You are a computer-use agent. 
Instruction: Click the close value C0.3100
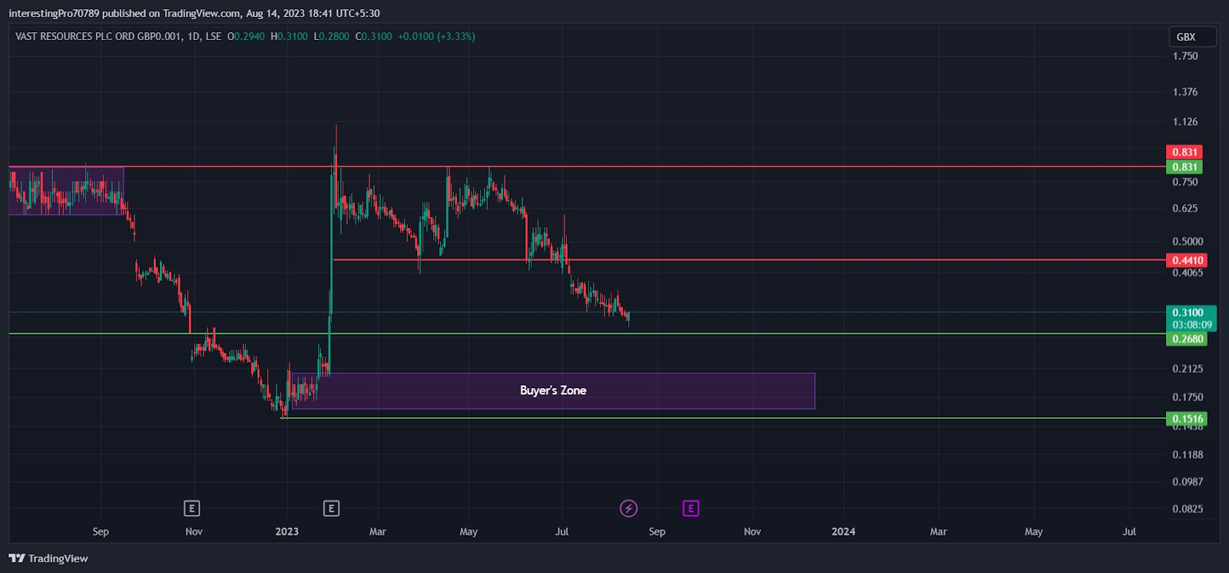point(373,36)
